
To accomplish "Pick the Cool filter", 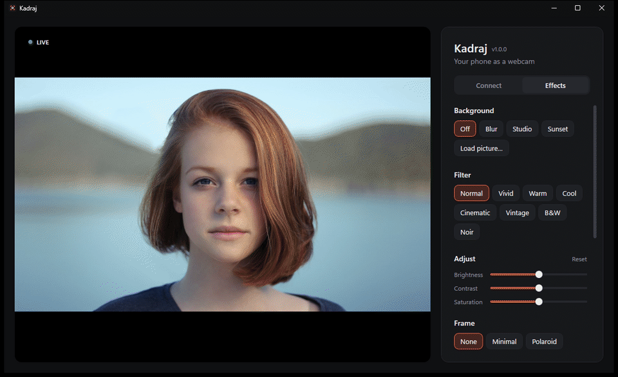I will click(569, 193).
